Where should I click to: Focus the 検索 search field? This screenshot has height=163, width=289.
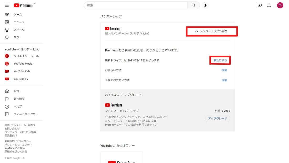[x=136, y=5]
